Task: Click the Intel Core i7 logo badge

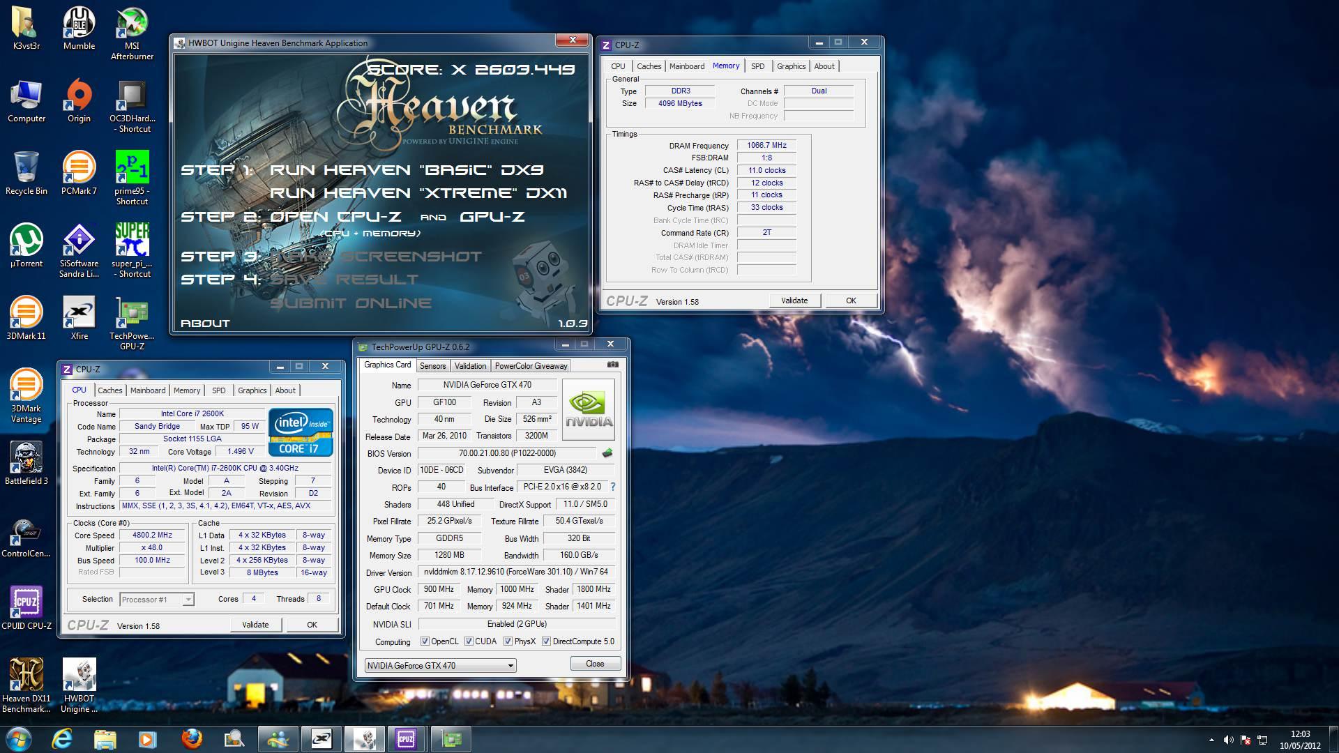Action: pos(301,432)
